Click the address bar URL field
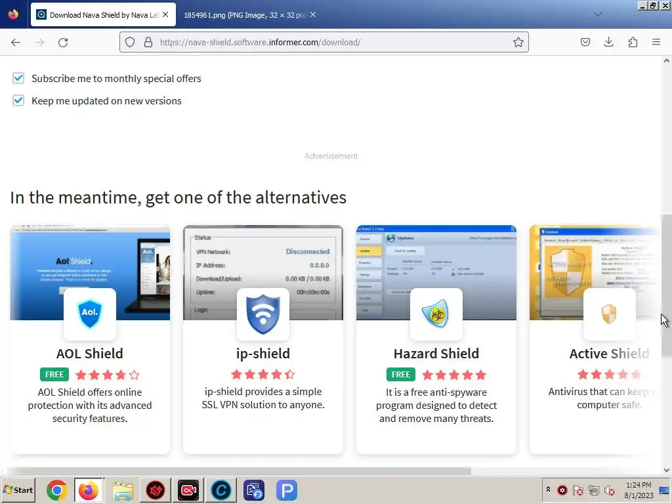 324,42
